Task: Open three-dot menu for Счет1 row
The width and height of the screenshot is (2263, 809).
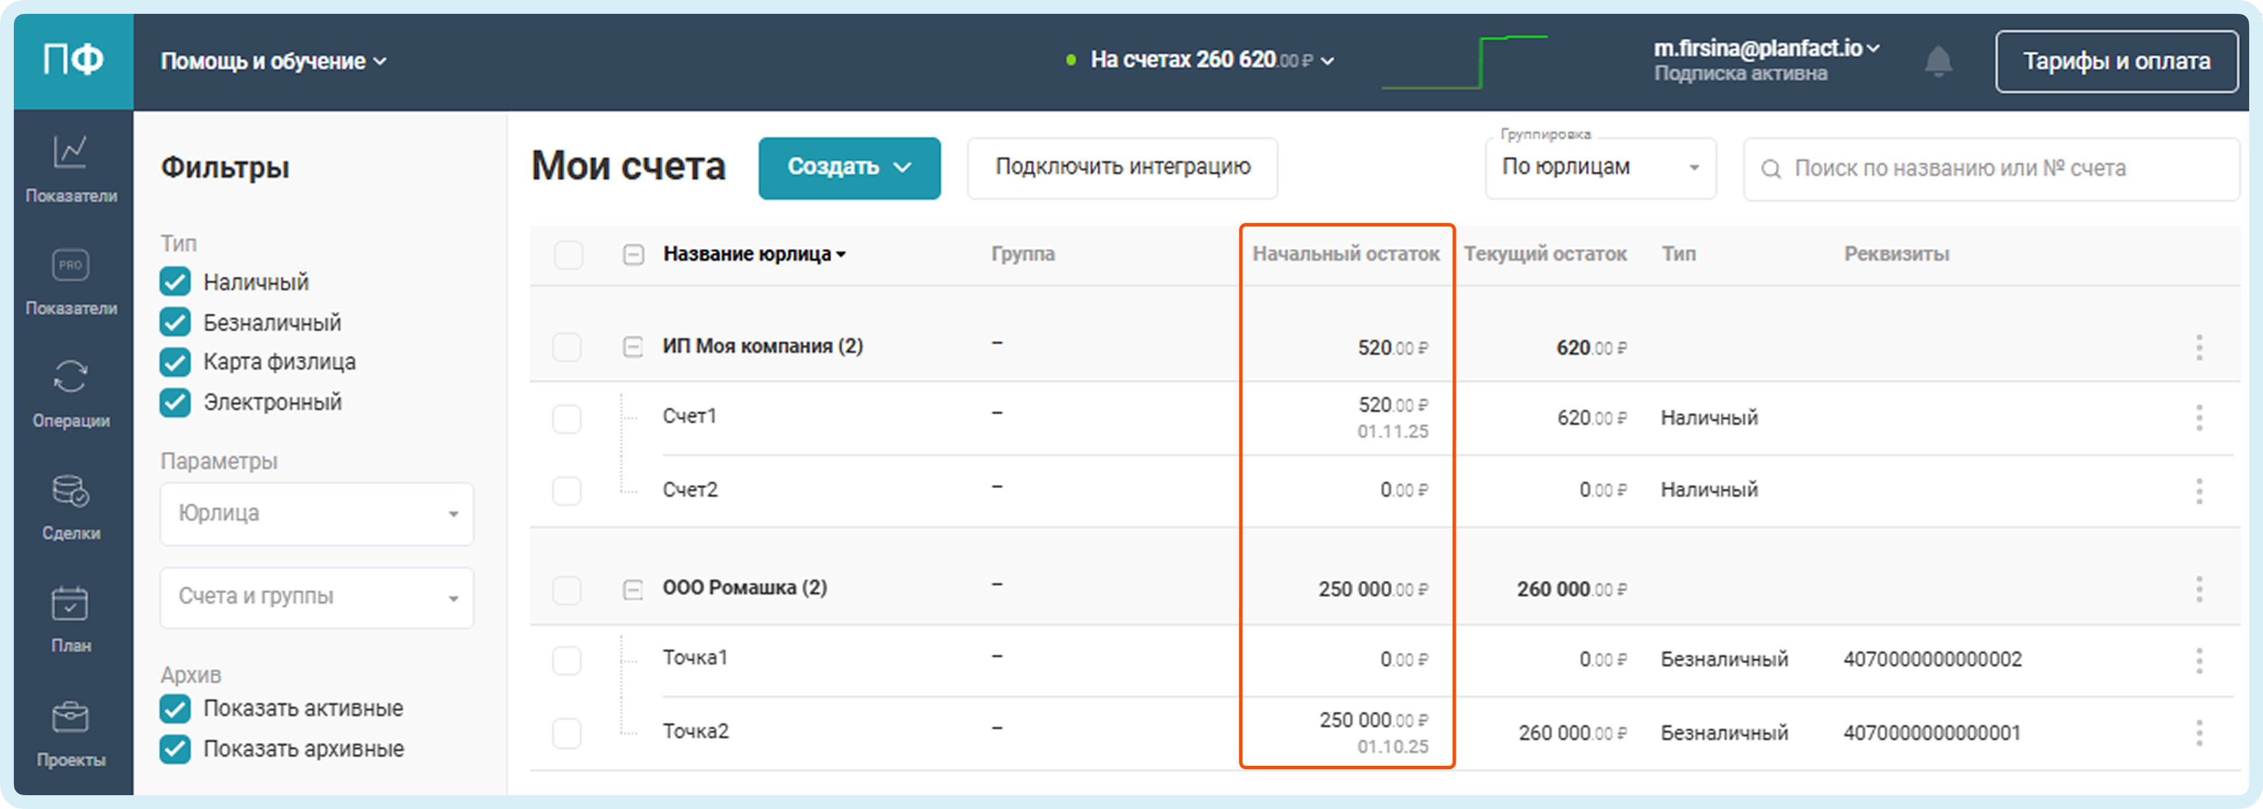Action: tap(2199, 417)
